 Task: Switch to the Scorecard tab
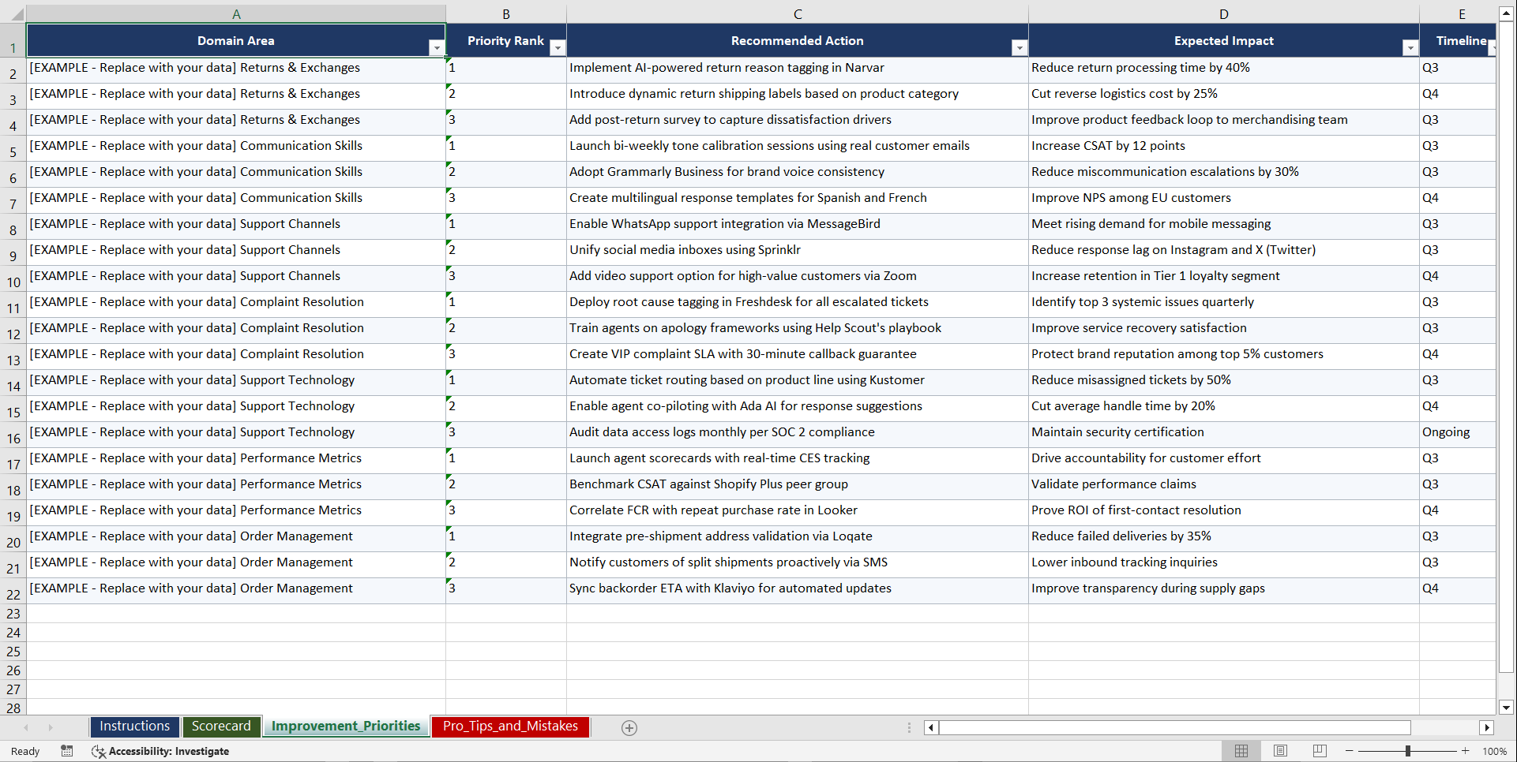tap(222, 727)
